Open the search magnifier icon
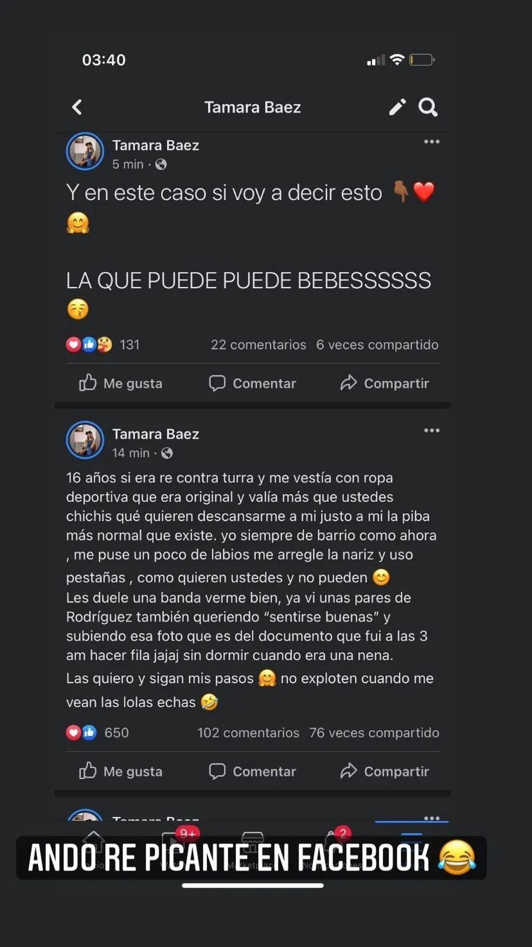 point(428,107)
